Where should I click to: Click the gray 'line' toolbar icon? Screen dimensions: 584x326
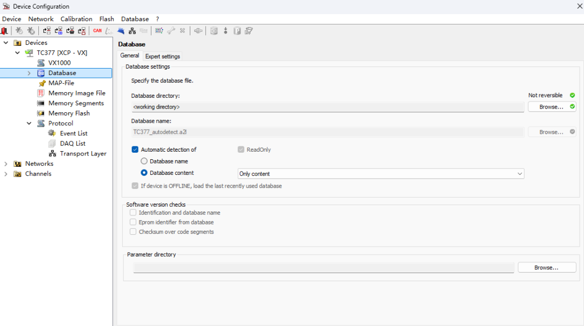[144, 31]
